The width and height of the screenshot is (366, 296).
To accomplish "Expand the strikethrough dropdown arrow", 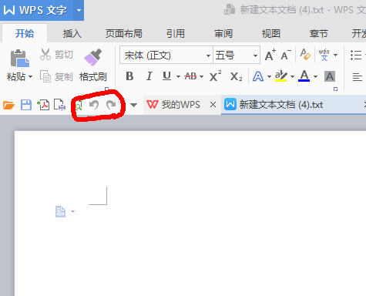I will click(201, 76).
